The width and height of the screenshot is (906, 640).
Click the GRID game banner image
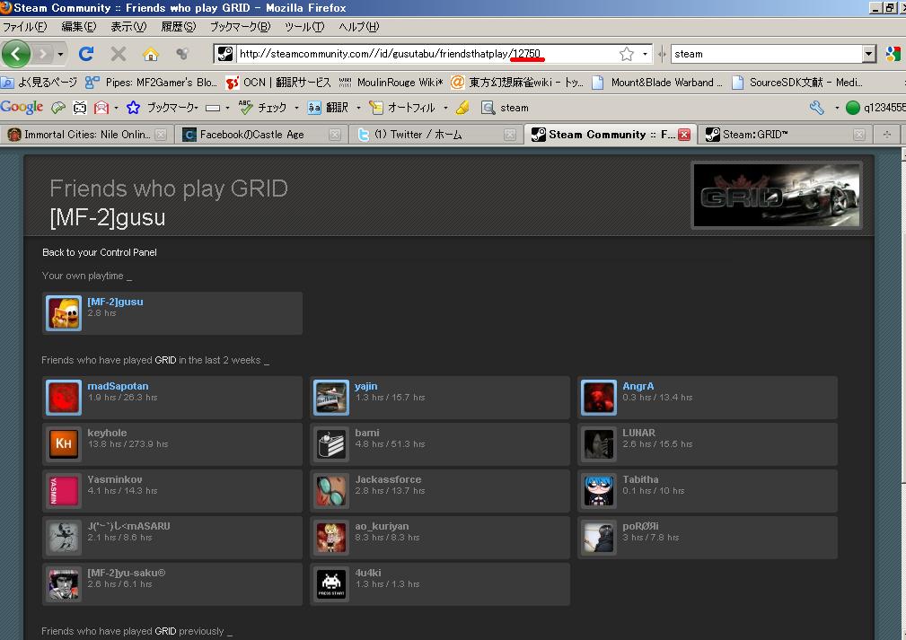(x=777, y=196)
